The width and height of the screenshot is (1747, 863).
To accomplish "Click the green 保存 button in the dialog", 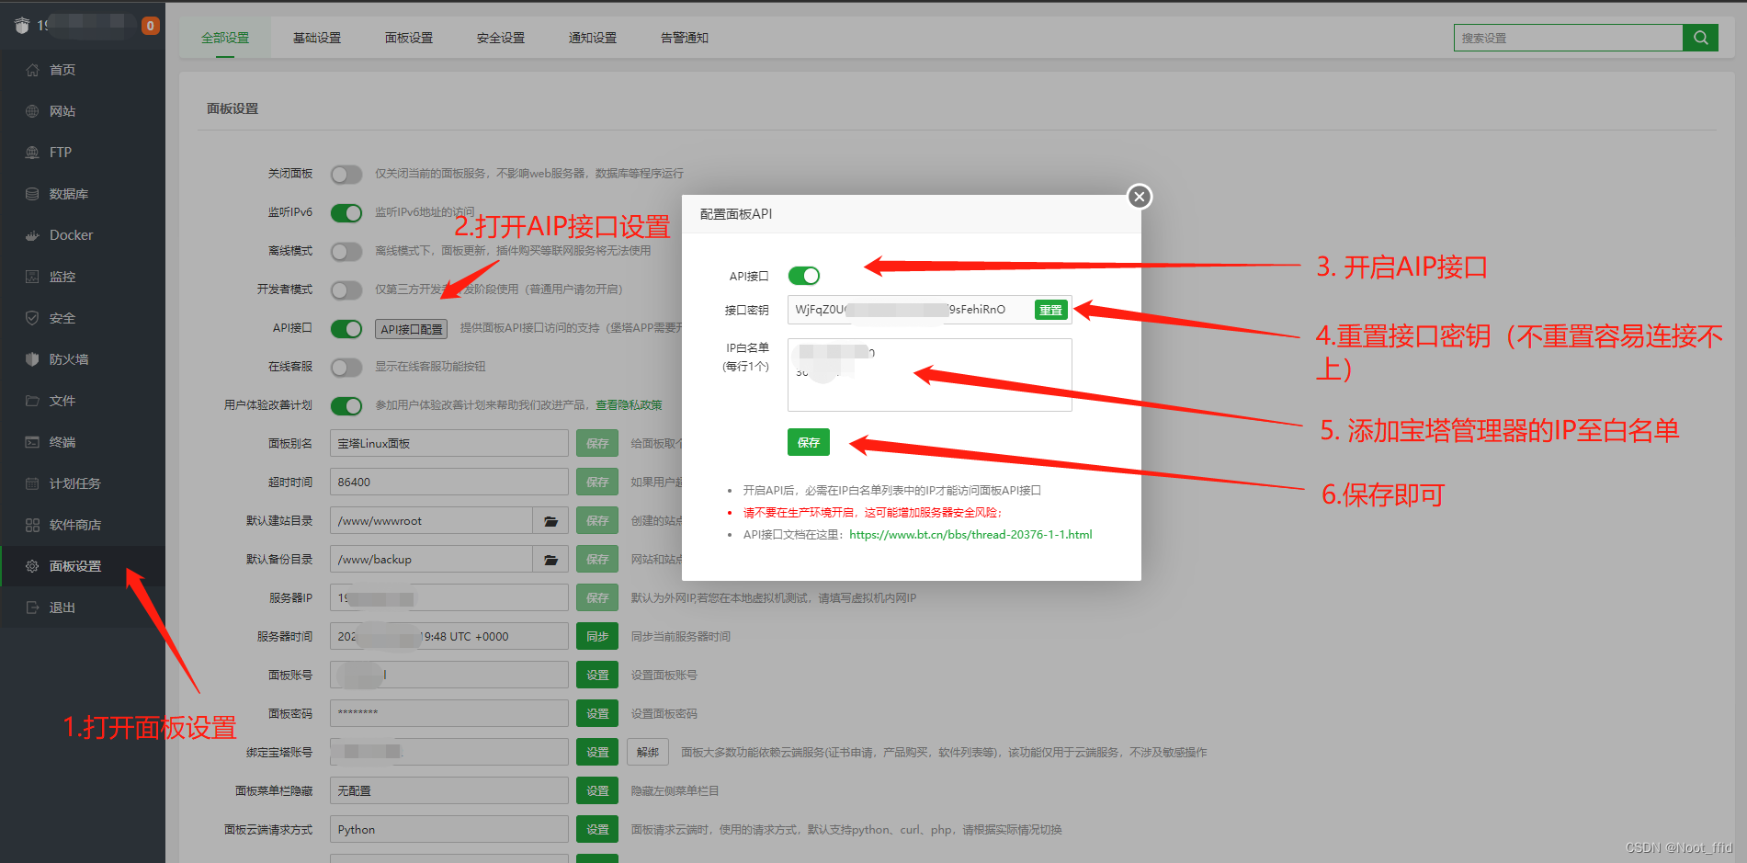I will click(809, 442).
